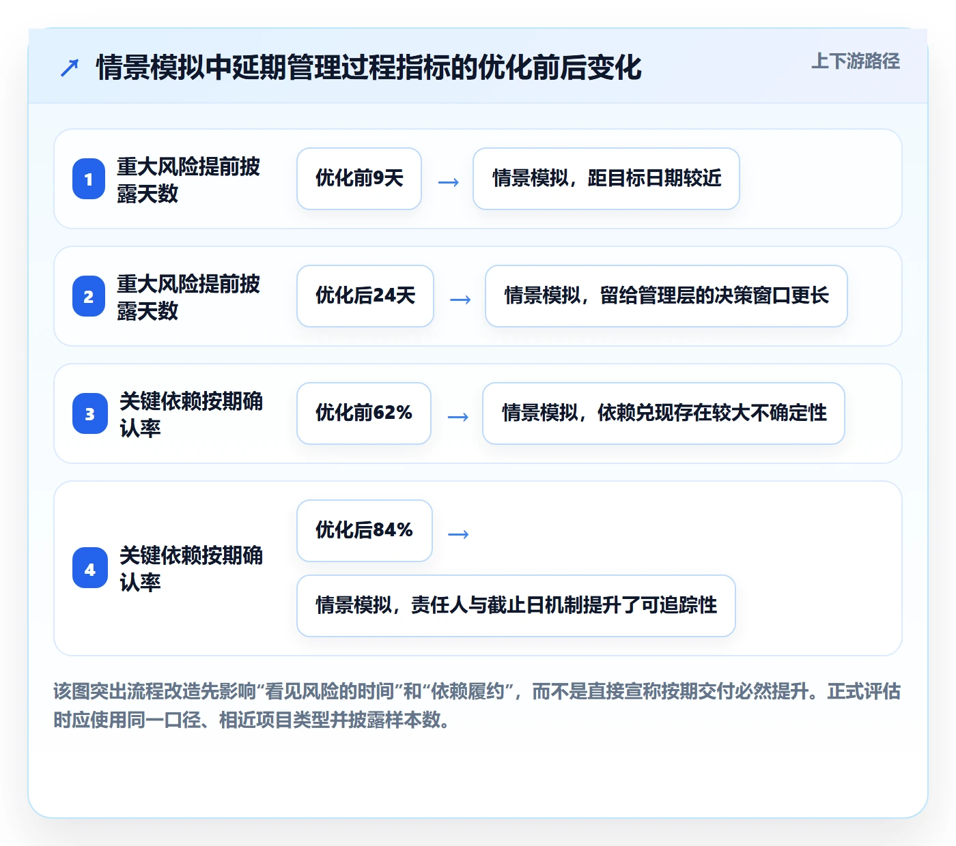Click the 依赖兑现存在较大不确定性 box
This screenshot has height=846, width=956.
[664, 413]
